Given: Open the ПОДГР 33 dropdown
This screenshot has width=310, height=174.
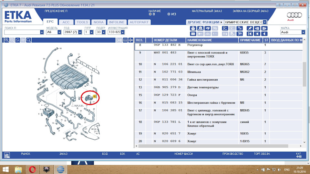Looking at the screenshot, I should [104, 32].
